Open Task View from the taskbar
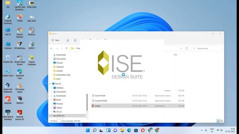 pyautogui.click(x=101, y=130)
